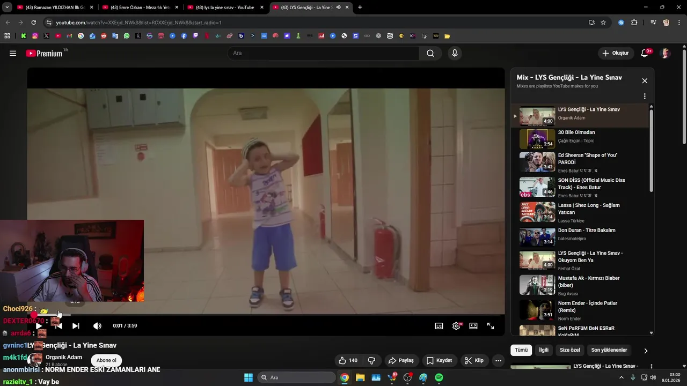Like the video with 140 likes
This screenshot has width=687, height=386.
point(348,360)
